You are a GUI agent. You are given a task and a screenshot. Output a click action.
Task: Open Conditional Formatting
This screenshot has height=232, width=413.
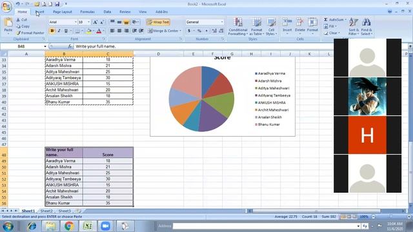[238, 26]
